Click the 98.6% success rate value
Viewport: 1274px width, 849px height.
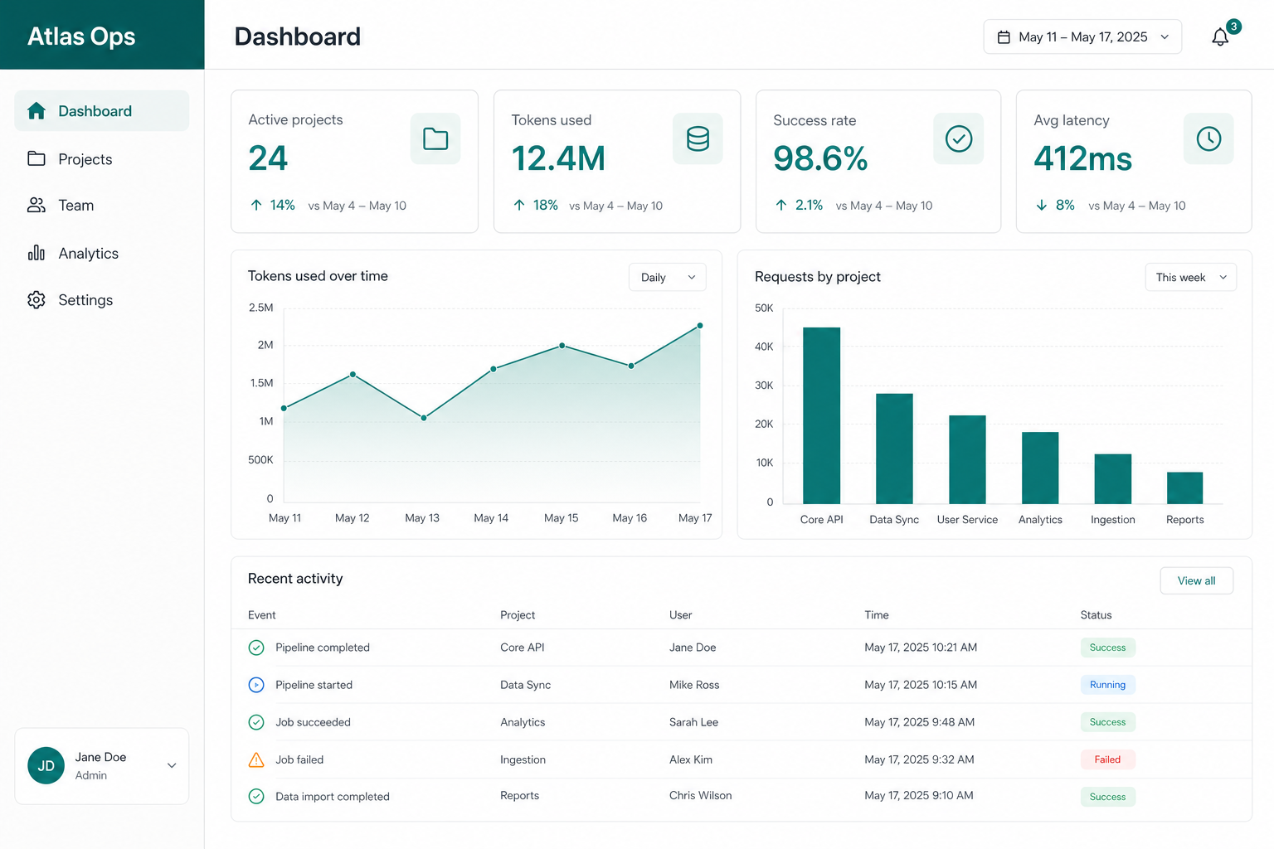[820, 158]
